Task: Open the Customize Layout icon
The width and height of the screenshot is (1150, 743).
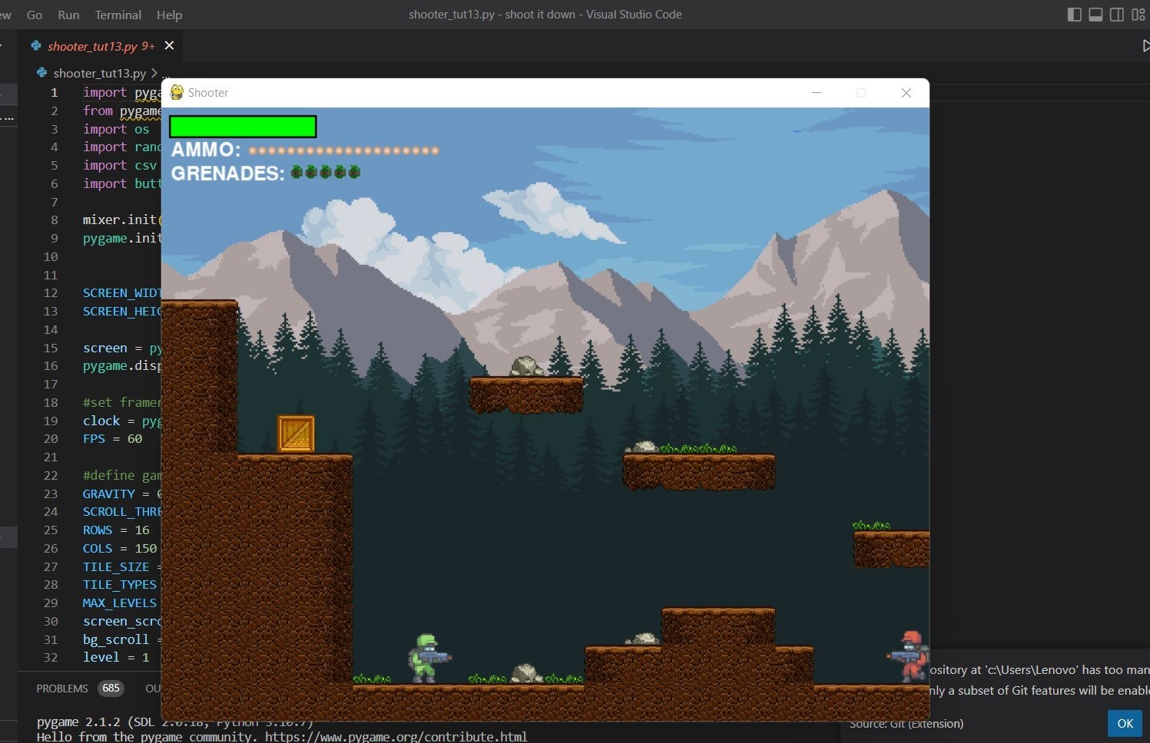Action: pyautogui.click(x=1139, y=14)
